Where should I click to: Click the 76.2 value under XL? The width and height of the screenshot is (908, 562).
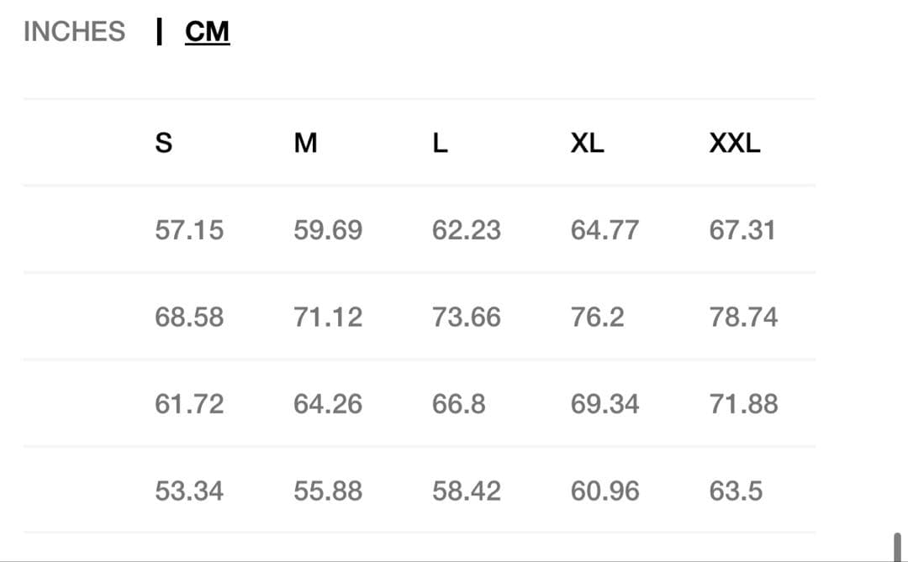click(597, 318)
